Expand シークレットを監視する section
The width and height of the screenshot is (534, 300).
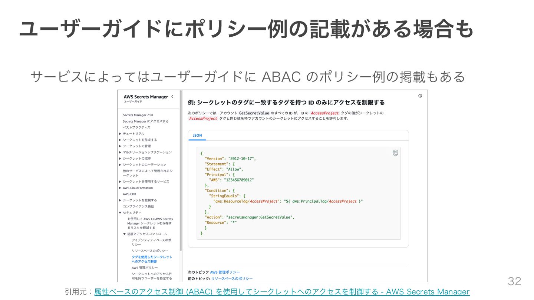pyautogui.click(x=120, y=200)
